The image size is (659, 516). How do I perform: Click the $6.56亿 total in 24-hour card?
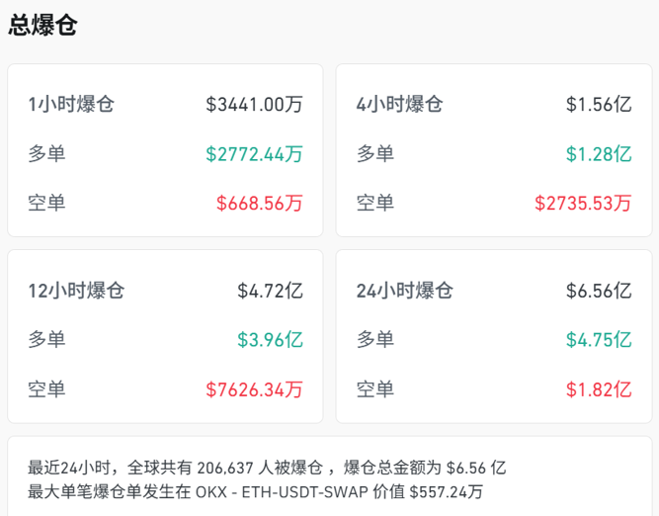point(598,291)
